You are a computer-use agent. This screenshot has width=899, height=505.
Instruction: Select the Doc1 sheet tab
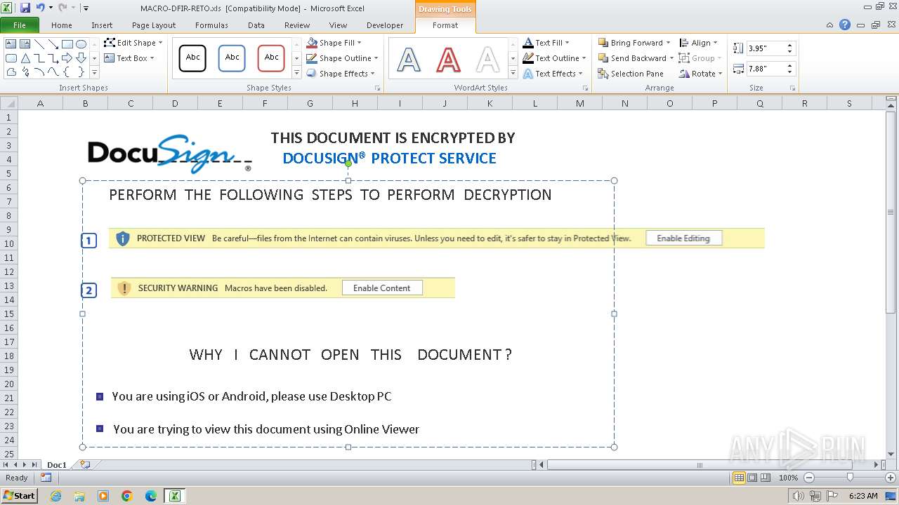[57, 464]
